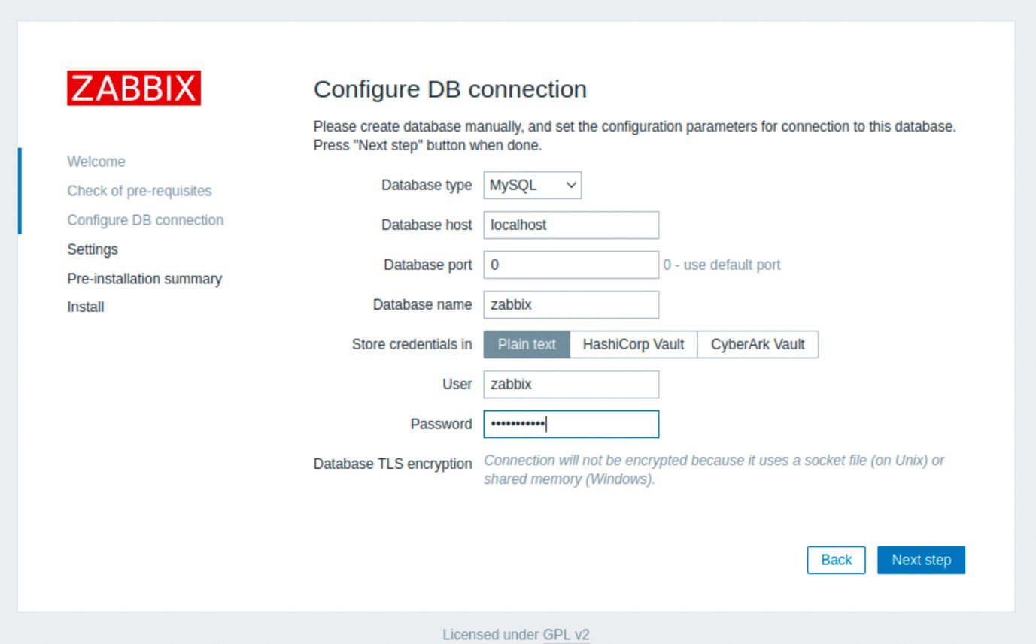The height and width of the screenshot is (644, 1036).
Task: Click the 'Connection will not be encrypted' note
Action: click(713, 470)
